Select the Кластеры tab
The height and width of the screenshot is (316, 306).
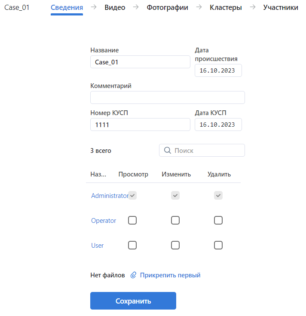click(226, 7)
